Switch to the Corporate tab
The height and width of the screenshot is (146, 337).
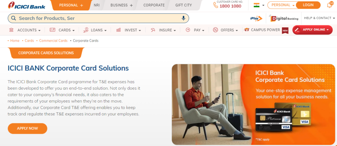(154, 5)
